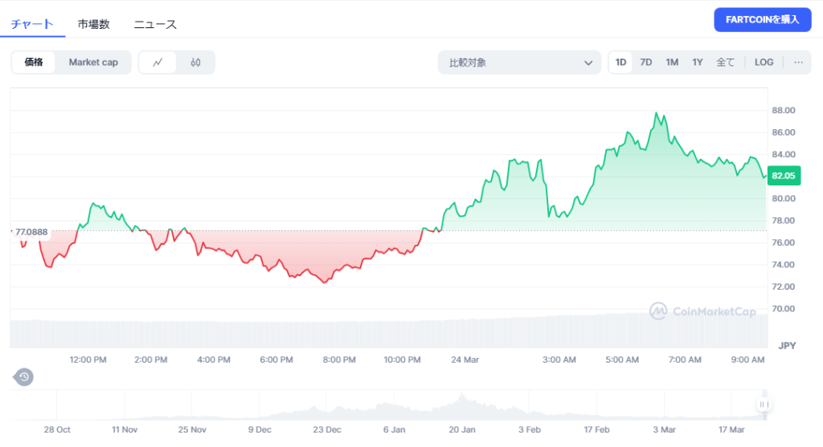The image size is (823, 447).
Task: Switch to candlestick chart icon
Action: click(195, 63)
